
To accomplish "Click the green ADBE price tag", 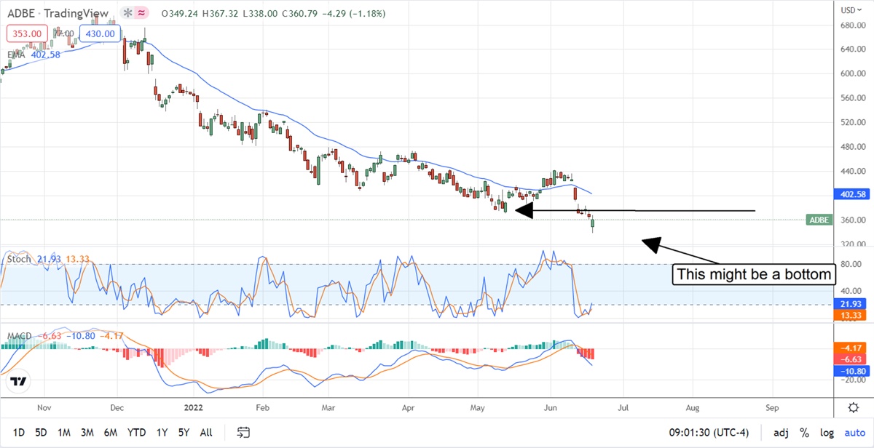I will pyautogui.click(x=819, y=220).
